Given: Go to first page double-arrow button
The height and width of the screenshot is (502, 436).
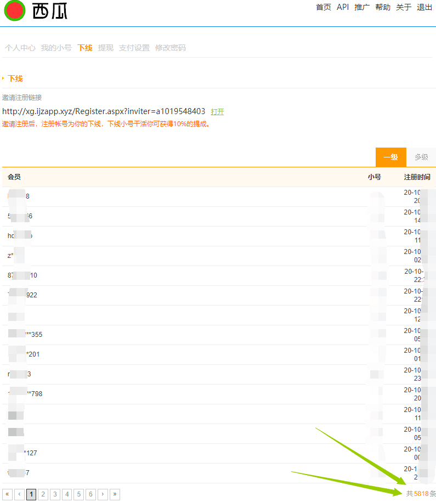Looking at the screenshot, I should tap(7, 494).
